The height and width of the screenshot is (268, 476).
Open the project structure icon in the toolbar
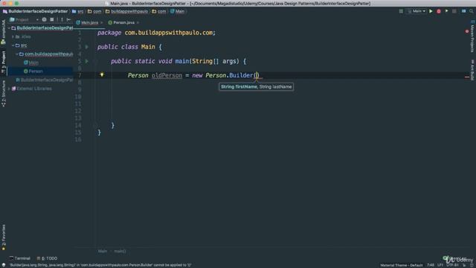pyautogui.click(x=463, y=11)
